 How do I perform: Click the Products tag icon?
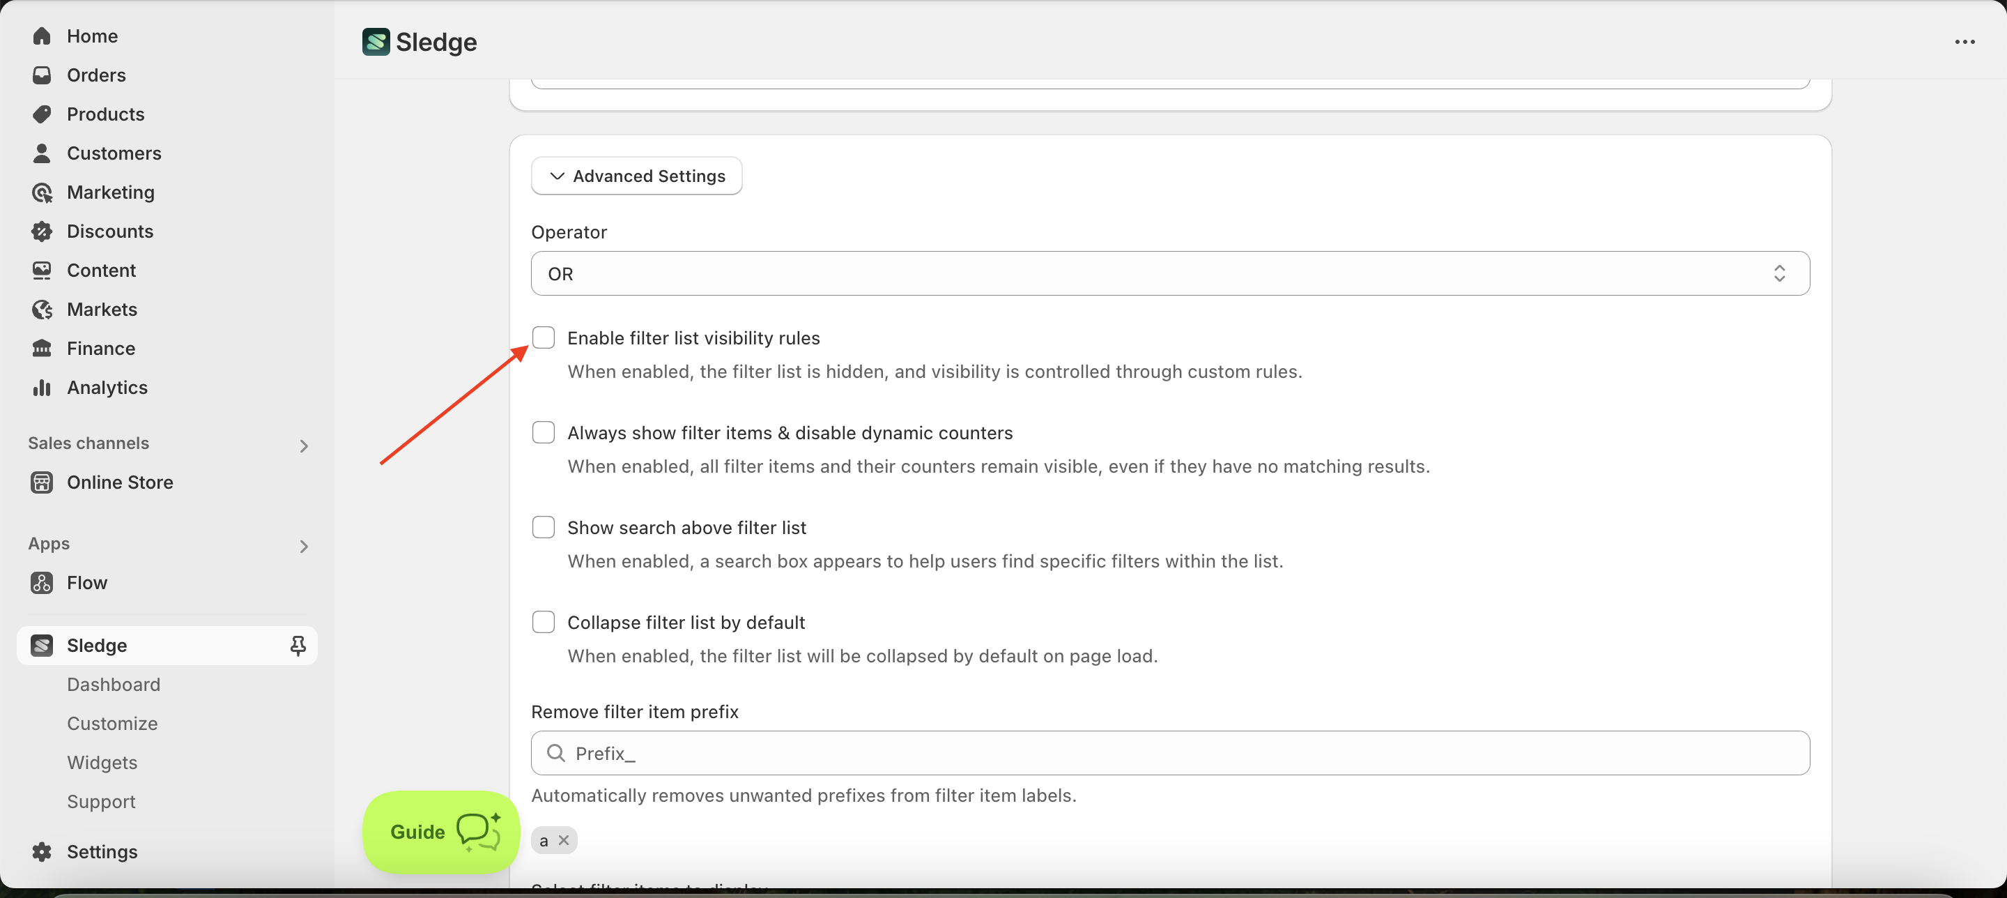tap(42, 114)
